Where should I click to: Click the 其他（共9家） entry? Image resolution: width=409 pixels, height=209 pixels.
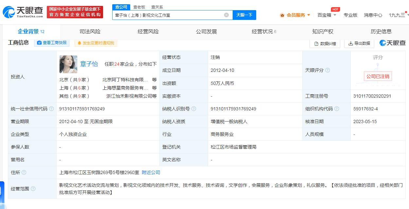(x=74, y=96)
